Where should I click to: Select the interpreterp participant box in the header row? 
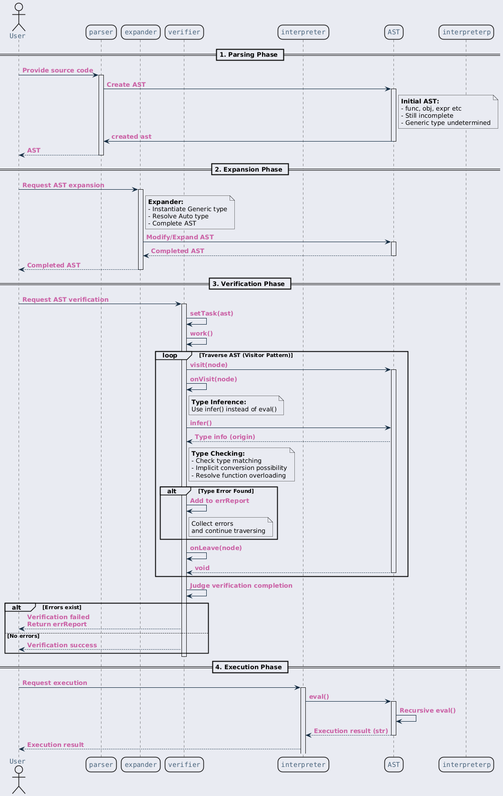466,32
